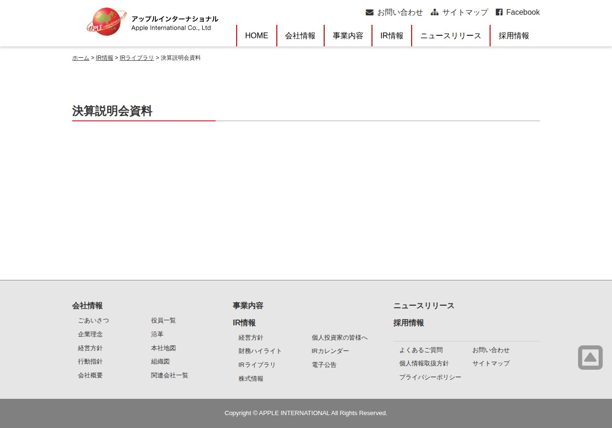Open 沿革 in the footer
The height and width of the screenshot is (428, 612).
157,334
